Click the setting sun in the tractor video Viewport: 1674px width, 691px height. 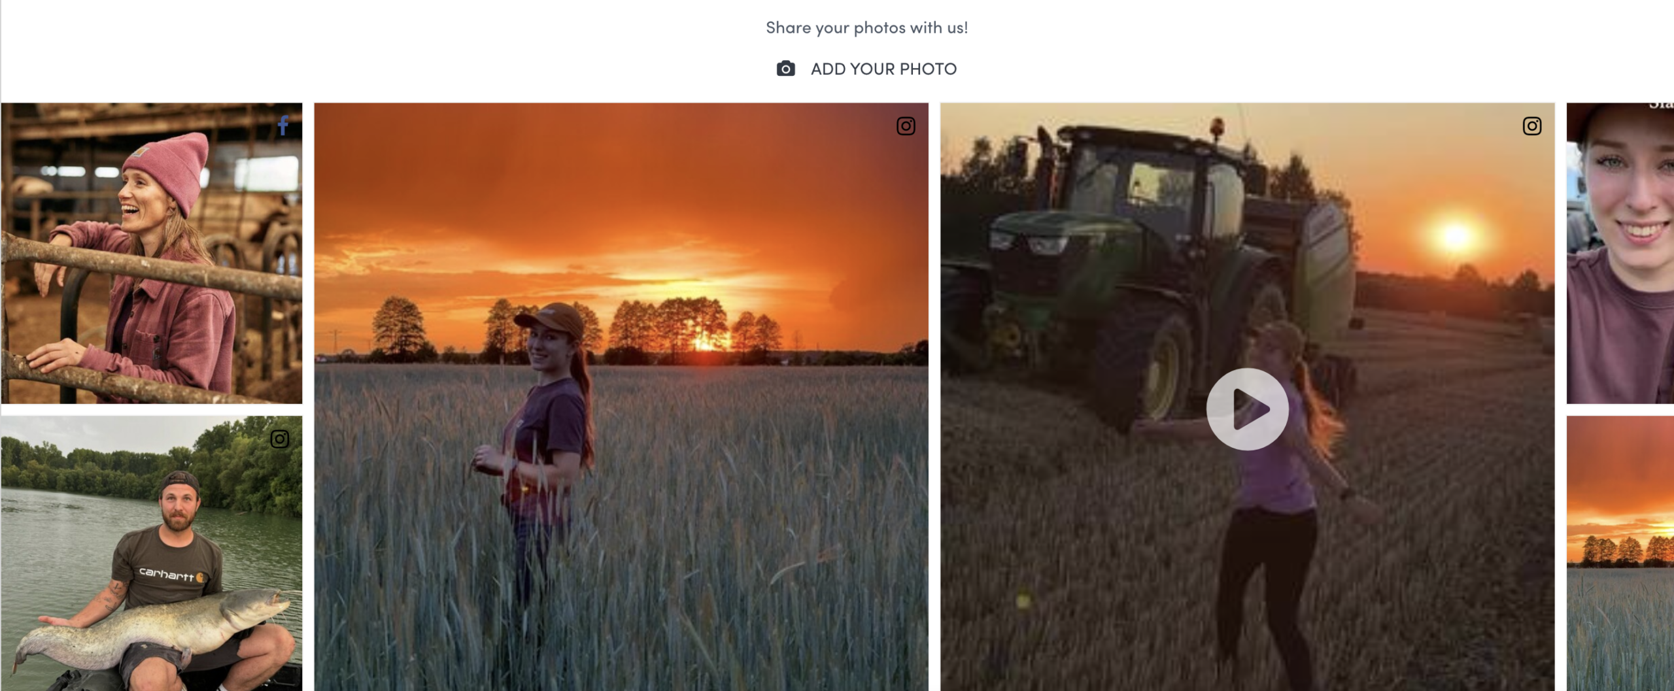[1454, 235]
